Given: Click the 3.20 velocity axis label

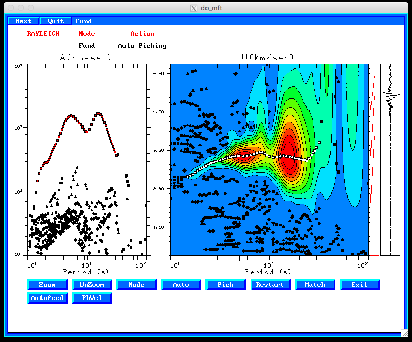Looking at the screenshot, I should pos(158,150).
